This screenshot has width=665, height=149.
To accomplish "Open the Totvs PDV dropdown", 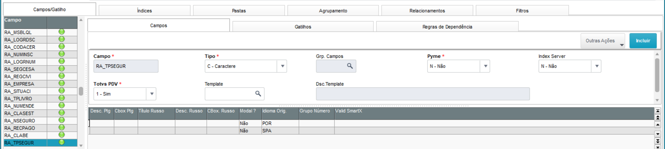I will point(152,94).
